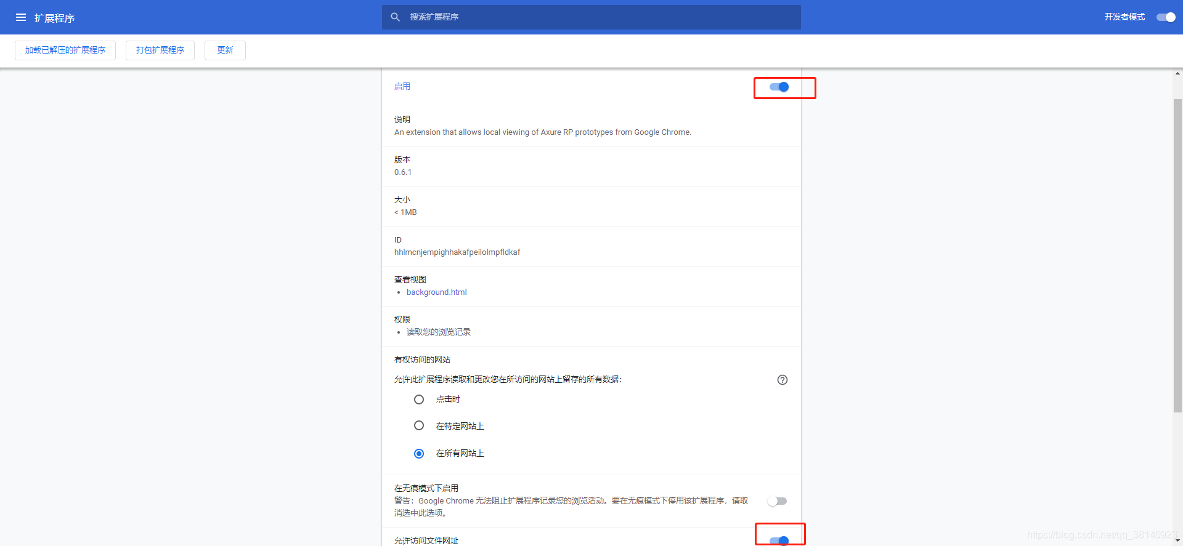Click the 在无痕模式下启用 heading
The image size is (1183, 546).
pos(426,488)
